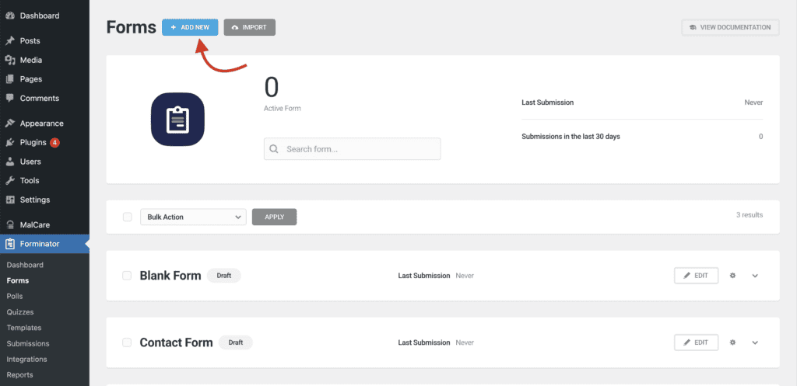Open Polls in Forminator submenu
Screen dimensions: 797x386
(x=15, y=296)
